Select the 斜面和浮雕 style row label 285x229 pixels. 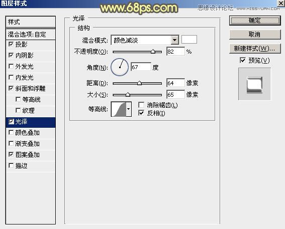[x=30, y=88]
